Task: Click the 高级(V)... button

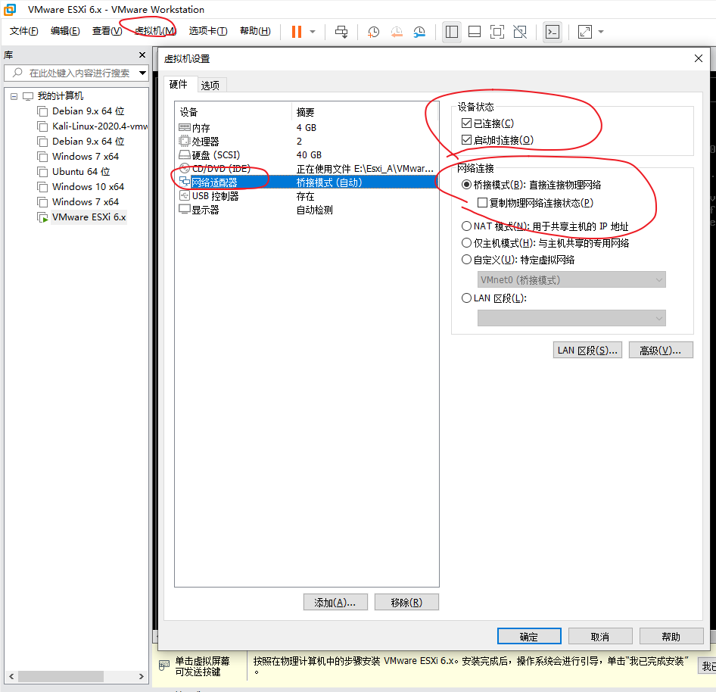Action: pos(660,350)
